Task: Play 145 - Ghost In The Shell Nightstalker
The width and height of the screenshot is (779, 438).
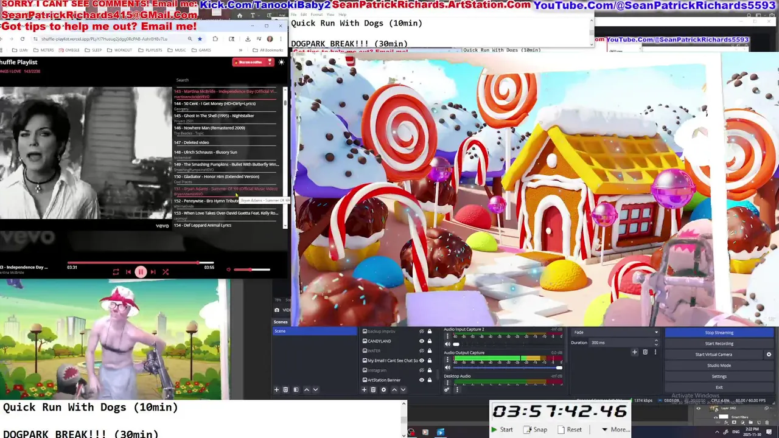Action: tap(226, 117)
